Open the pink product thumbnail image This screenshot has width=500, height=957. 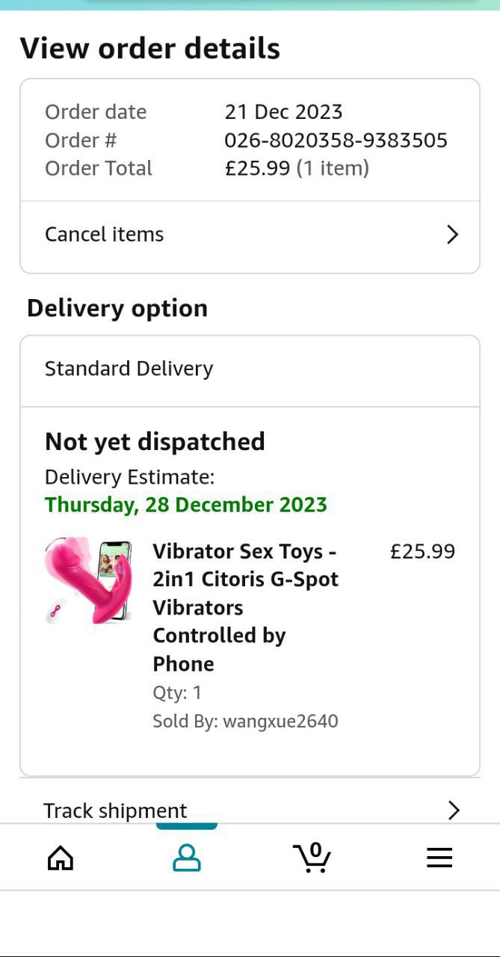click(x=89, y=580)
